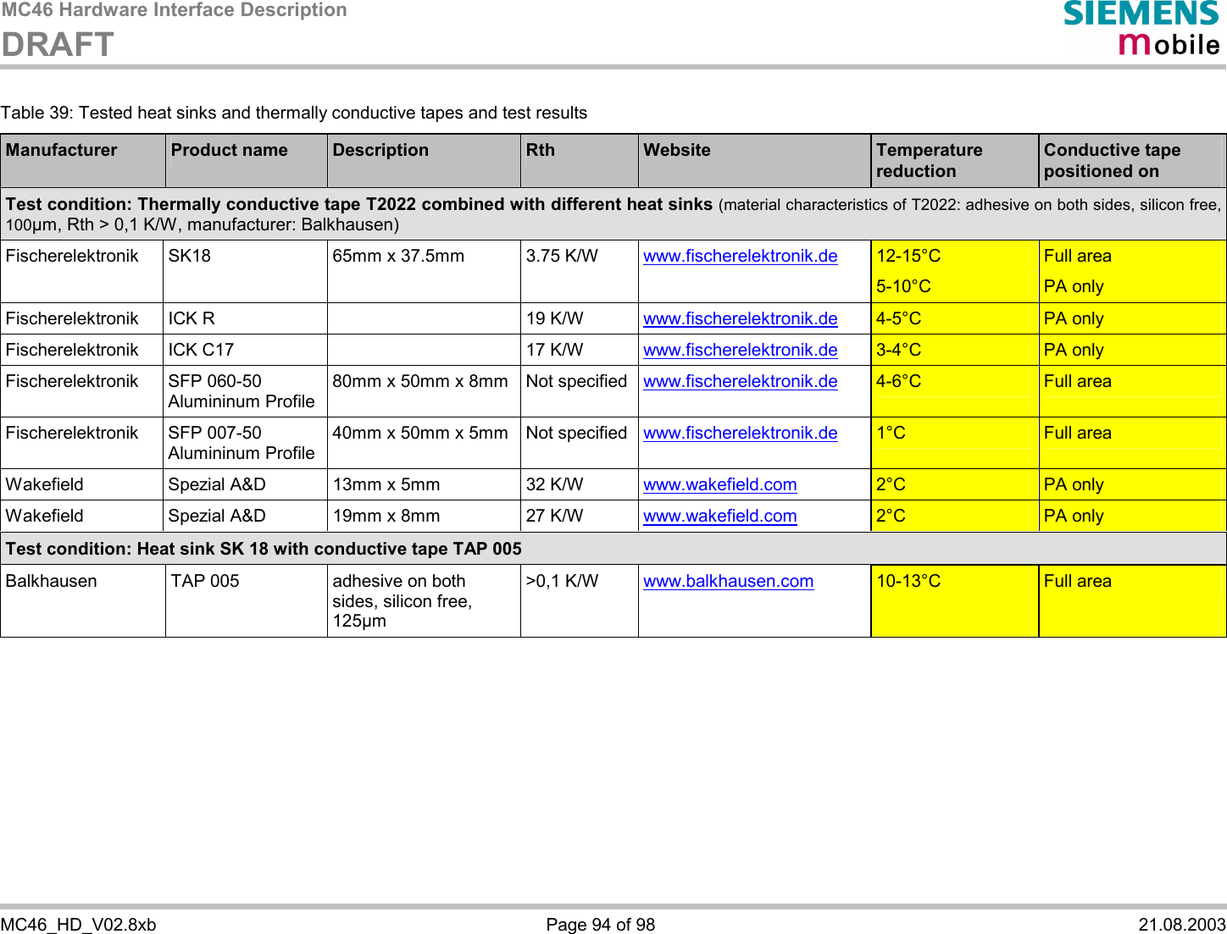Click the >0,1 K/W Rth value
This screenshot has width=1227, height=934.
point(562,581)
